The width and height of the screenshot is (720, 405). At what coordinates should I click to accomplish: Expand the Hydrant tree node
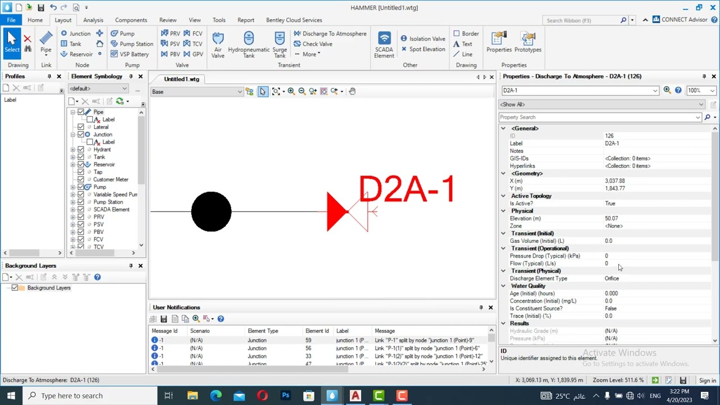click(x=73, y=150)
